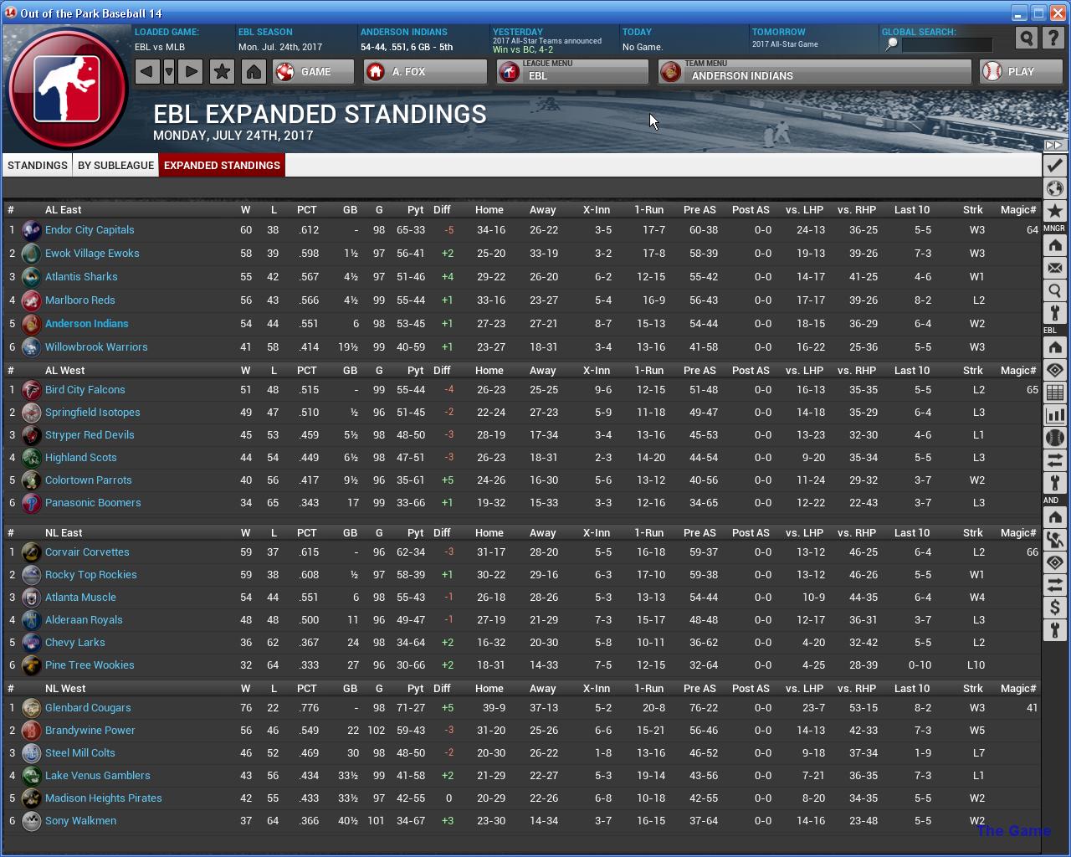Open the wrench settings icon under MNGR
Viewport: 1071px width, 857px height.
[x=1054, y=313]
